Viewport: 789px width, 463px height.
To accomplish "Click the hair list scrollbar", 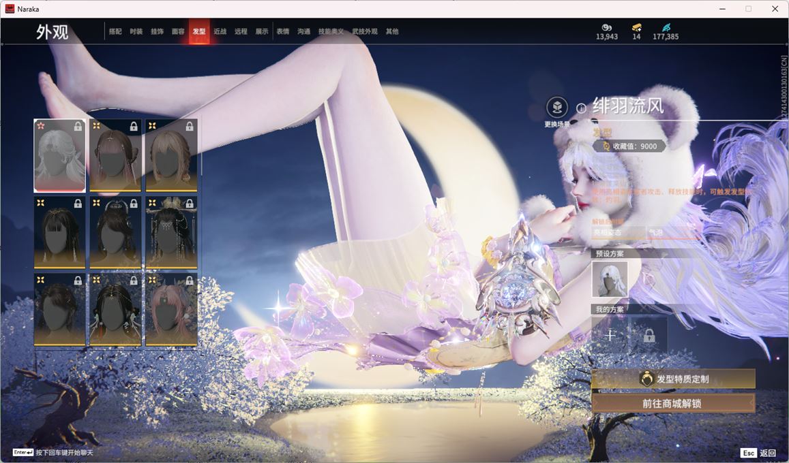I will click(201, 148).
